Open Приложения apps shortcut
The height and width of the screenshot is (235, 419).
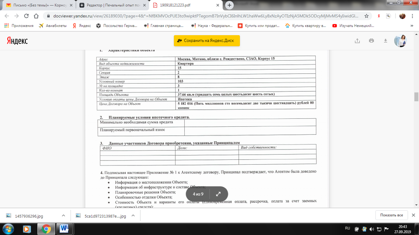[19, 26]
